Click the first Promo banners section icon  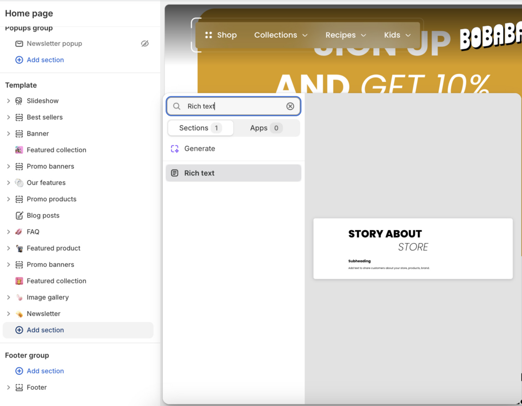[19, 167]
